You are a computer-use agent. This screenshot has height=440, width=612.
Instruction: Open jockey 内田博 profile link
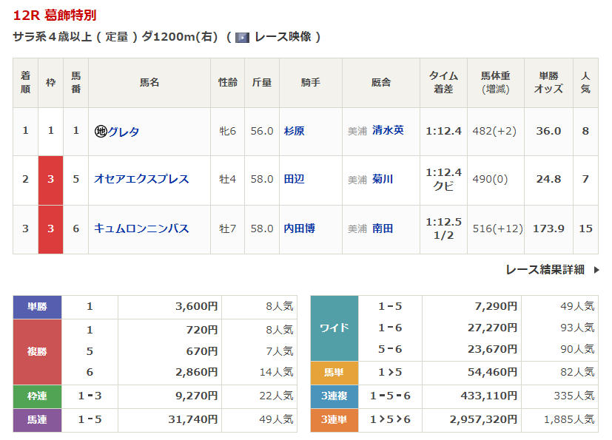coord(299,229)
